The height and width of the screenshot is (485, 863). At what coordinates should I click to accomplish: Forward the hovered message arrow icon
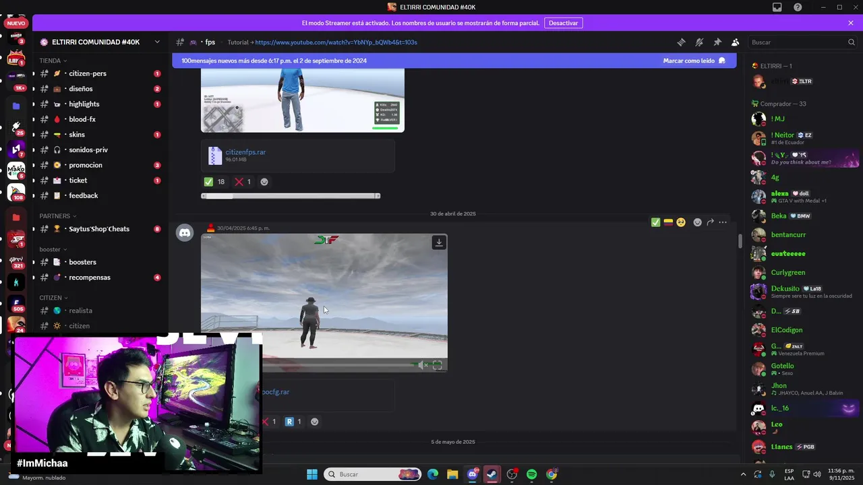(x=710, y=222)
